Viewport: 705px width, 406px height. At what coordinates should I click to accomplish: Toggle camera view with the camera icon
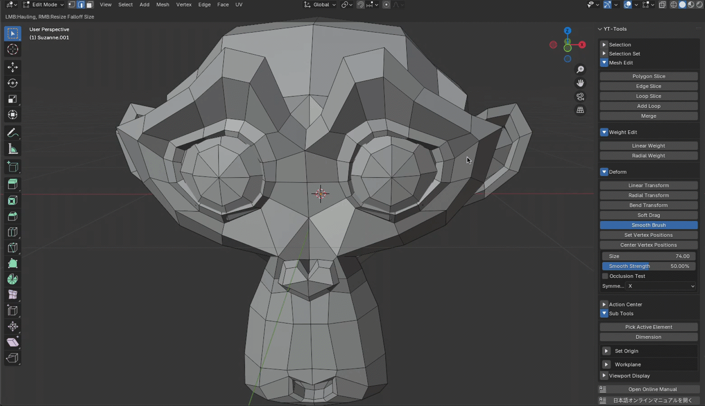click(580, 96)
